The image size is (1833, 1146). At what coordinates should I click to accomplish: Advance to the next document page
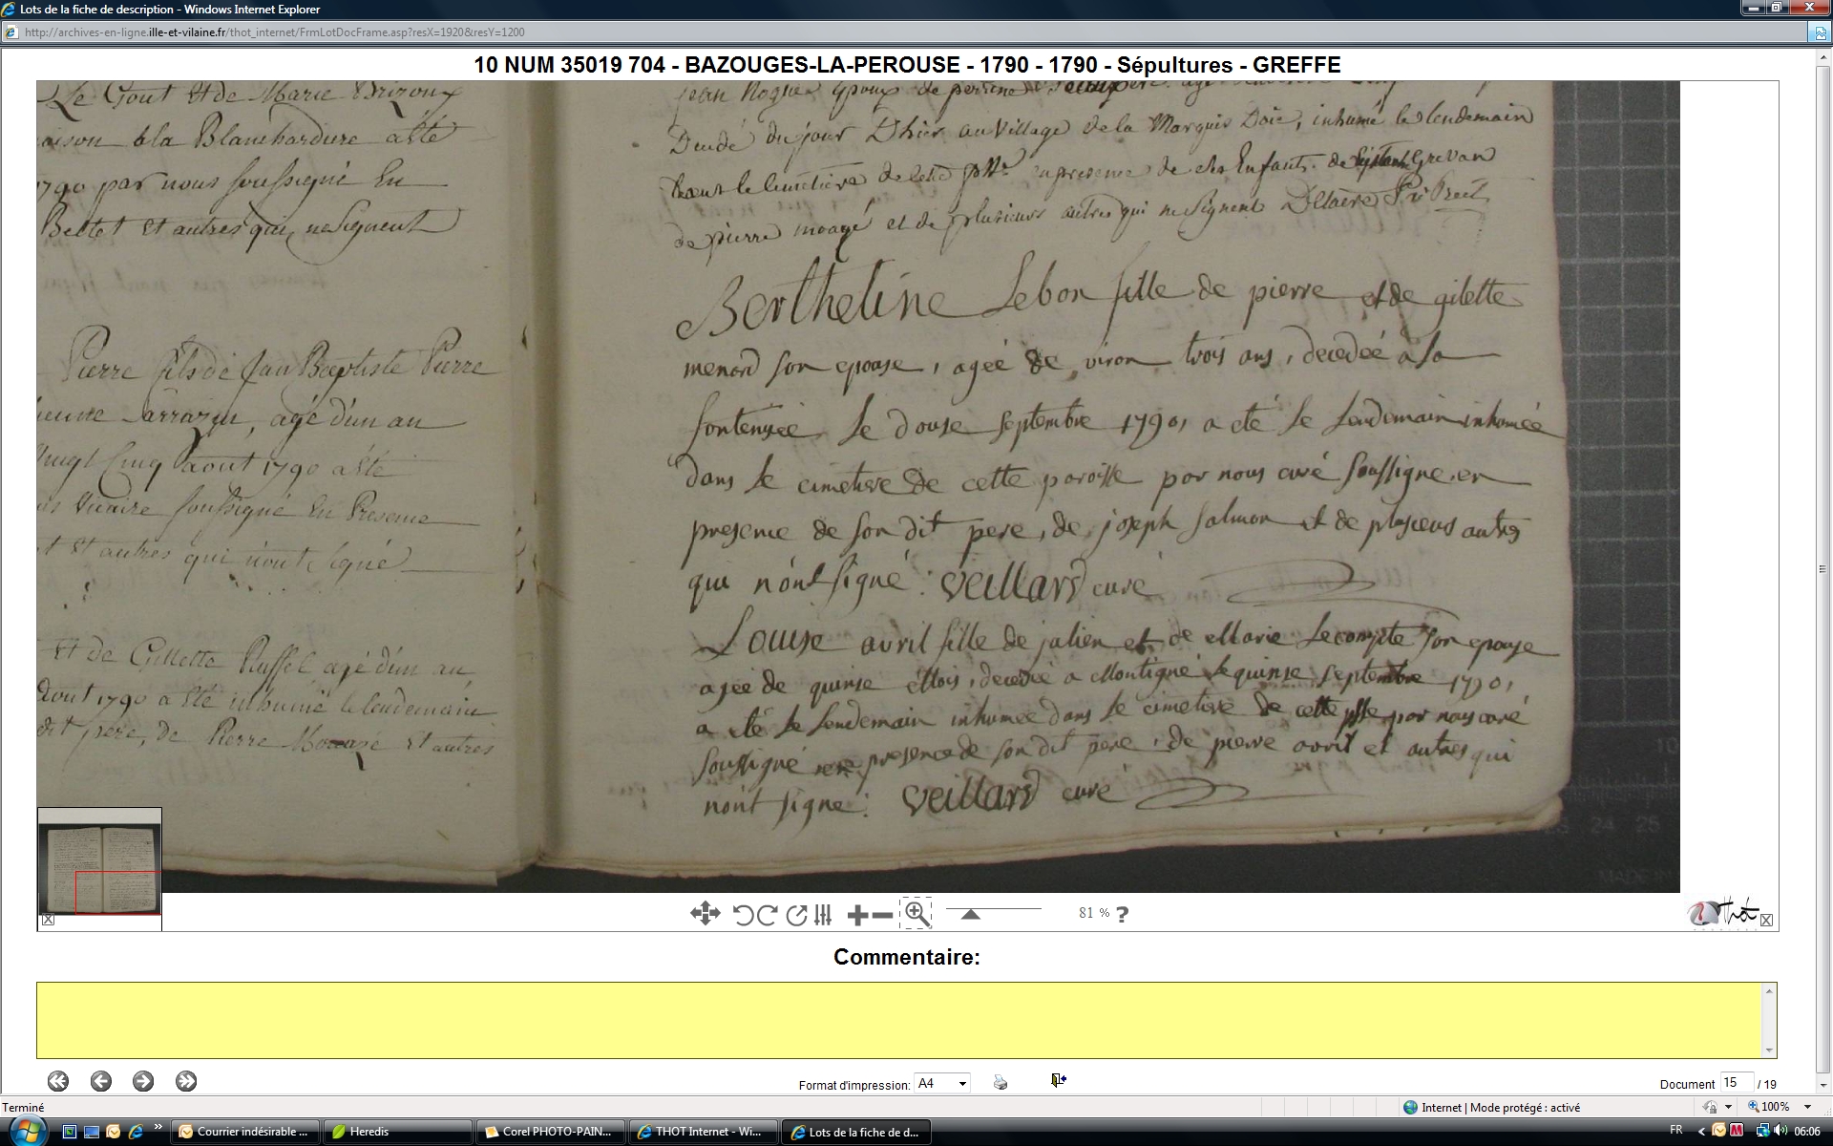(x=143, y=1081)
